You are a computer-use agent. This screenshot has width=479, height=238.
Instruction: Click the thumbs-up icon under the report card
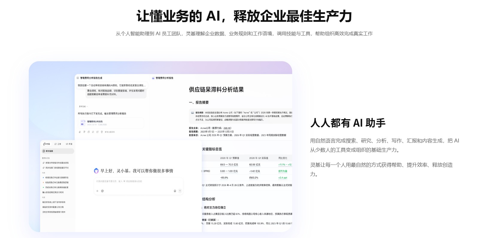point(80,132)
